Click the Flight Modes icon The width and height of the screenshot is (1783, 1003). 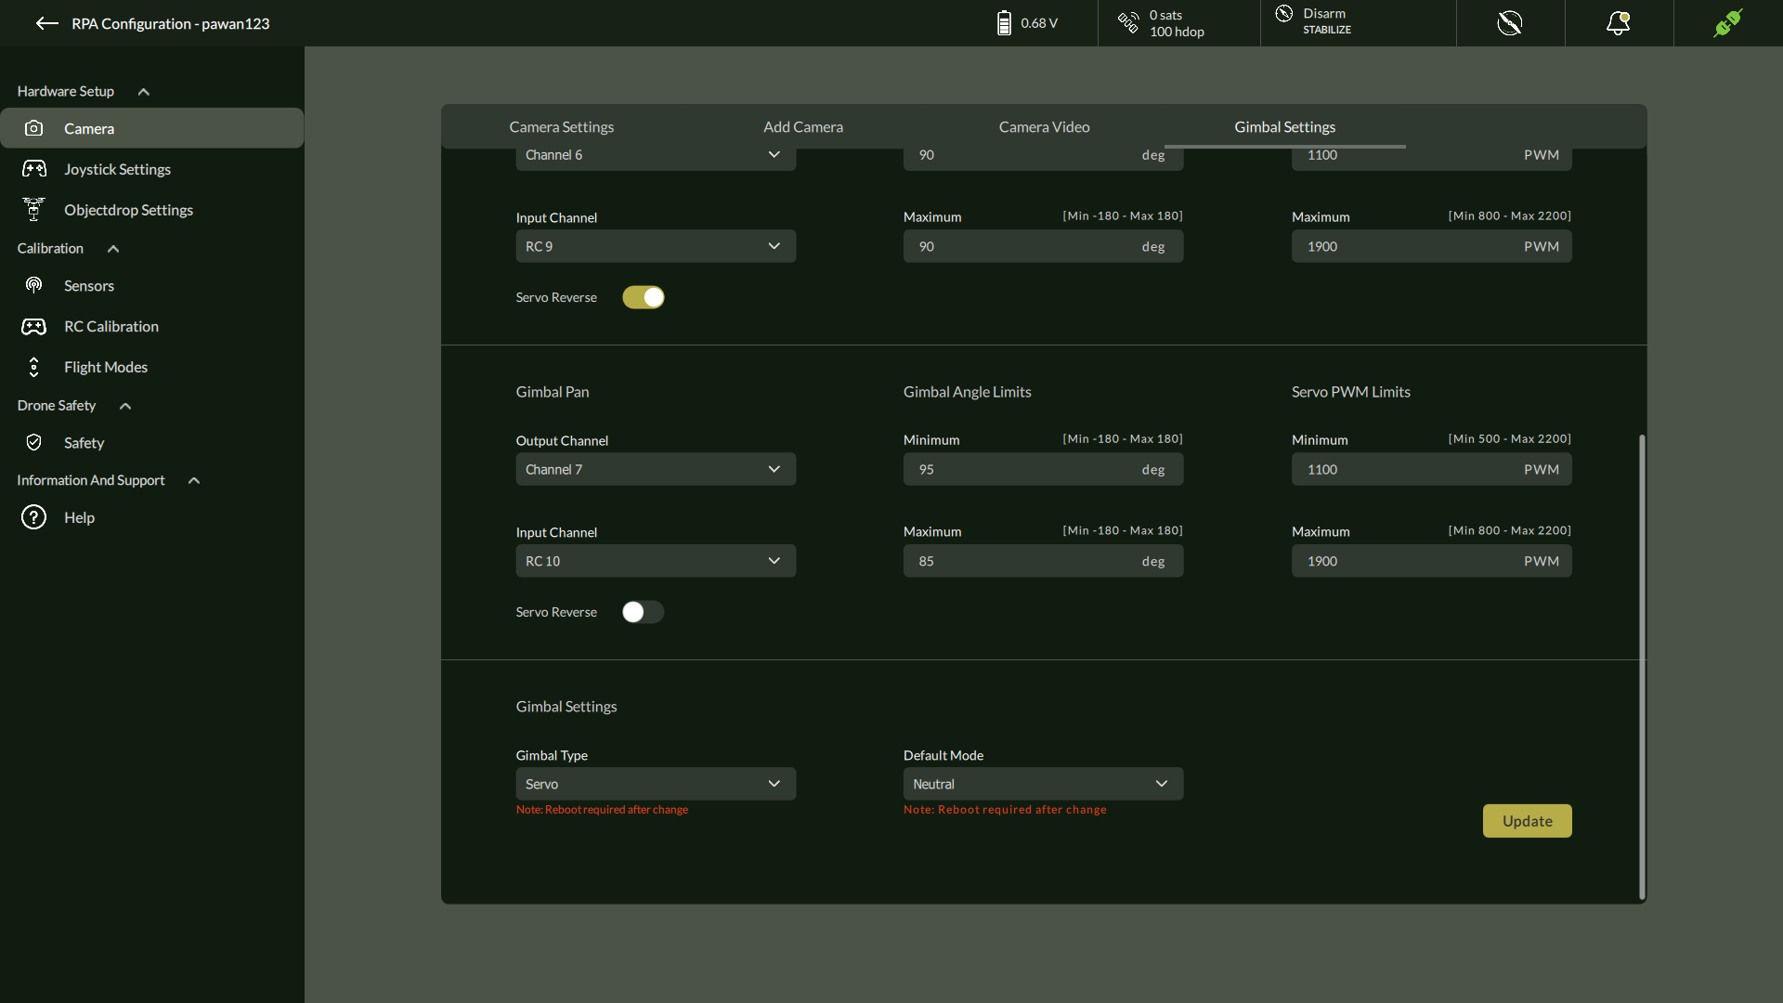(x=33, y=367)
